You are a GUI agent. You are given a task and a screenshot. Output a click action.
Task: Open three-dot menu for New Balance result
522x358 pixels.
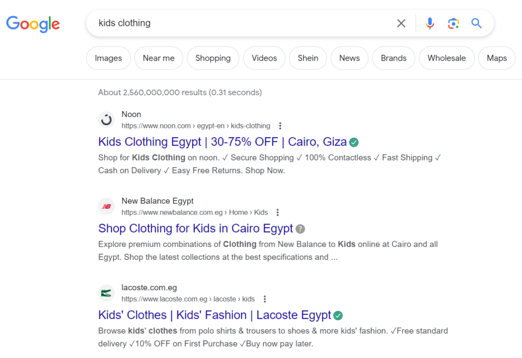click(x=278, y=212)
